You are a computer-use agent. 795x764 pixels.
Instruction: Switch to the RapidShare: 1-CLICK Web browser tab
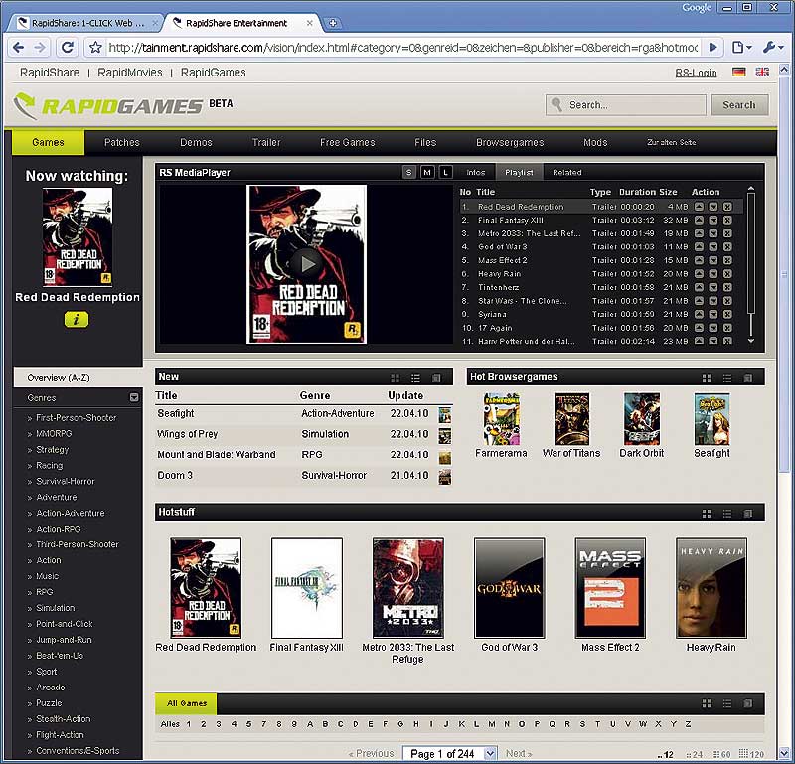pos(87,23)
